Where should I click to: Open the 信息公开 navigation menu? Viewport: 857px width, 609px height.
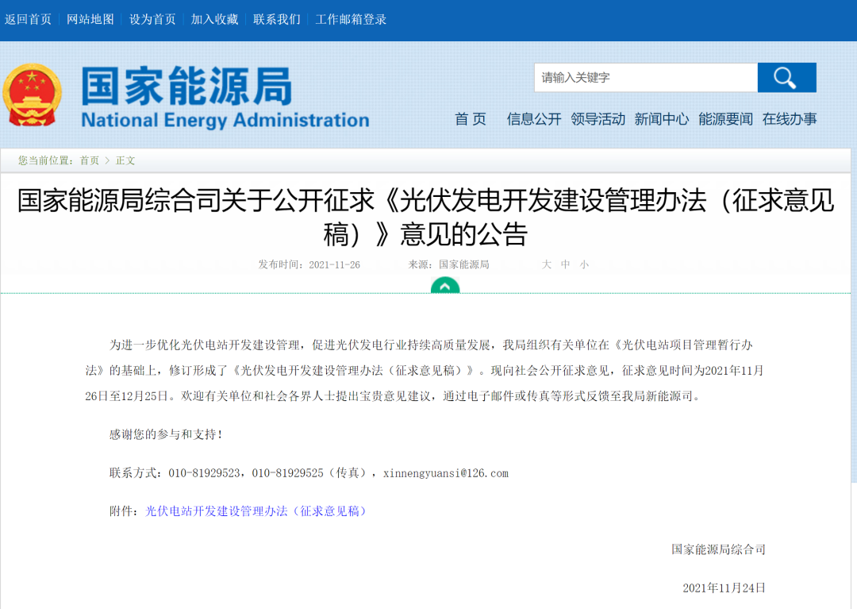click(534, 120)
